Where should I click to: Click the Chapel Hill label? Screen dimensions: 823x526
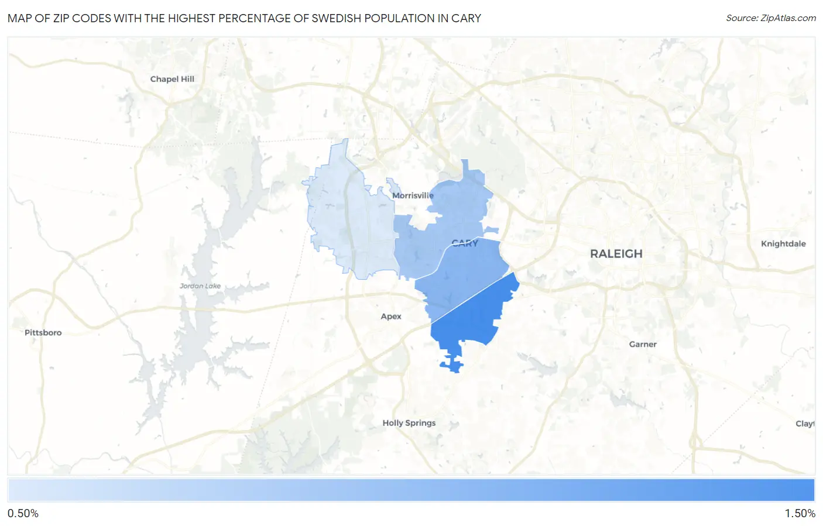click(x=172, y=79)
